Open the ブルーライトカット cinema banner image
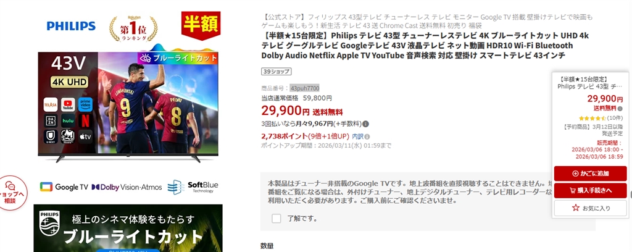Viewport: 632px width, 252px height. 128,228
